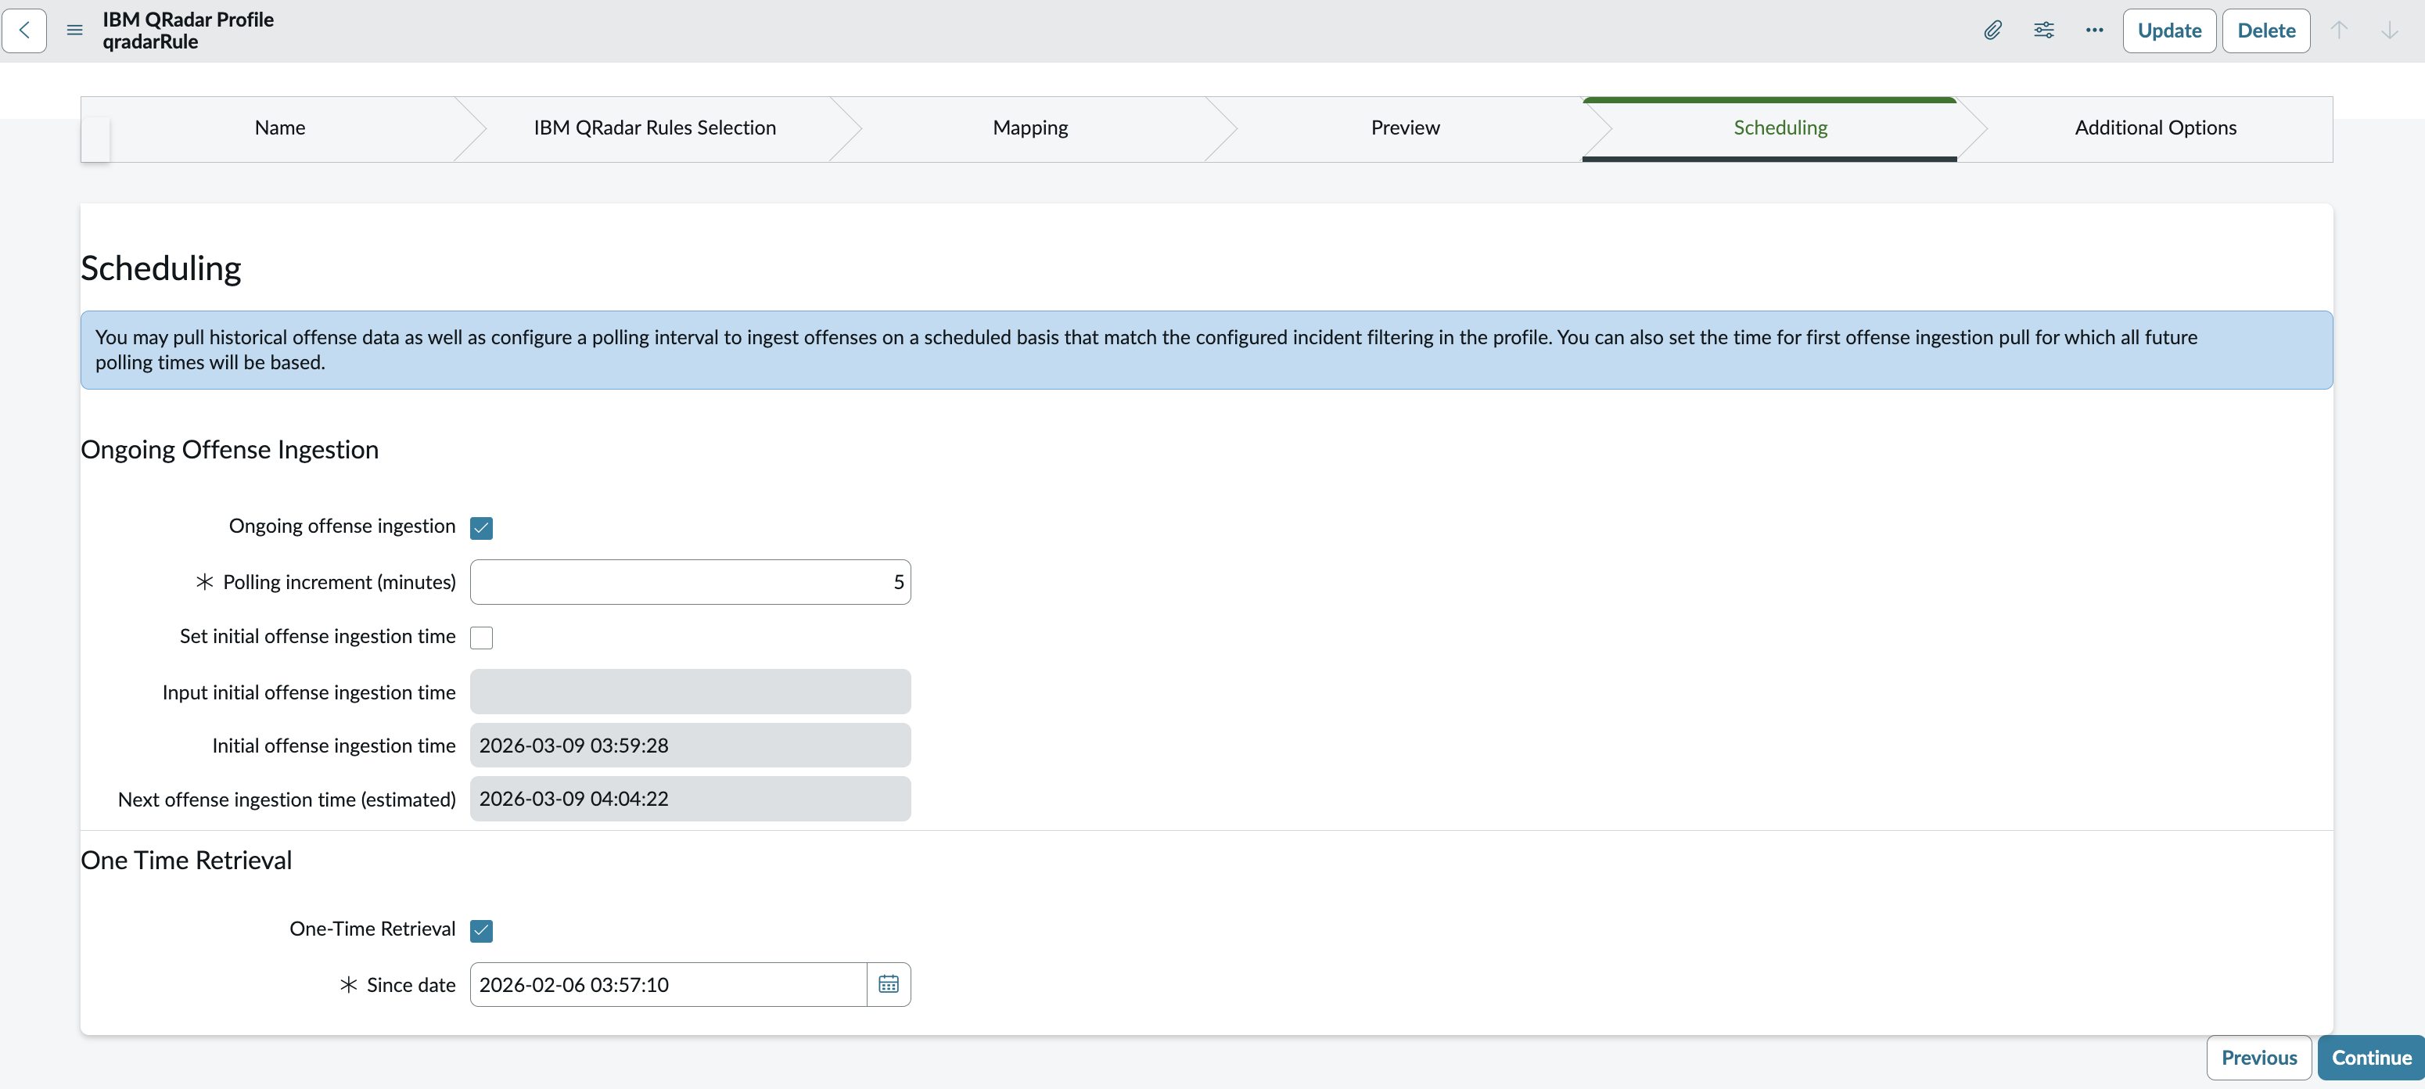Open the Mapping step
The width and height of the screenshot is (2425, 1089).
coord(1030,128)
